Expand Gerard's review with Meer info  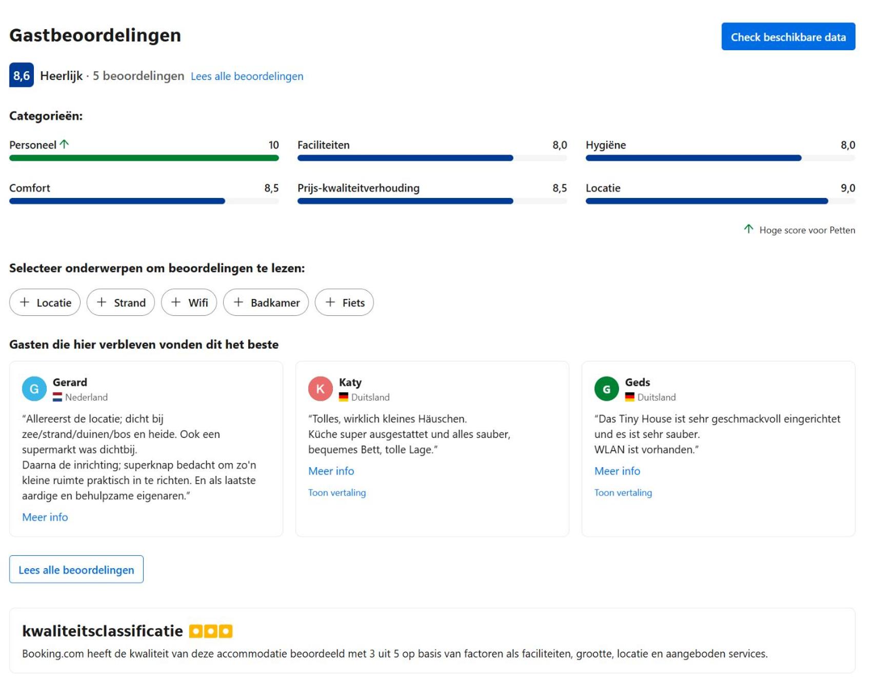[45, 517]
